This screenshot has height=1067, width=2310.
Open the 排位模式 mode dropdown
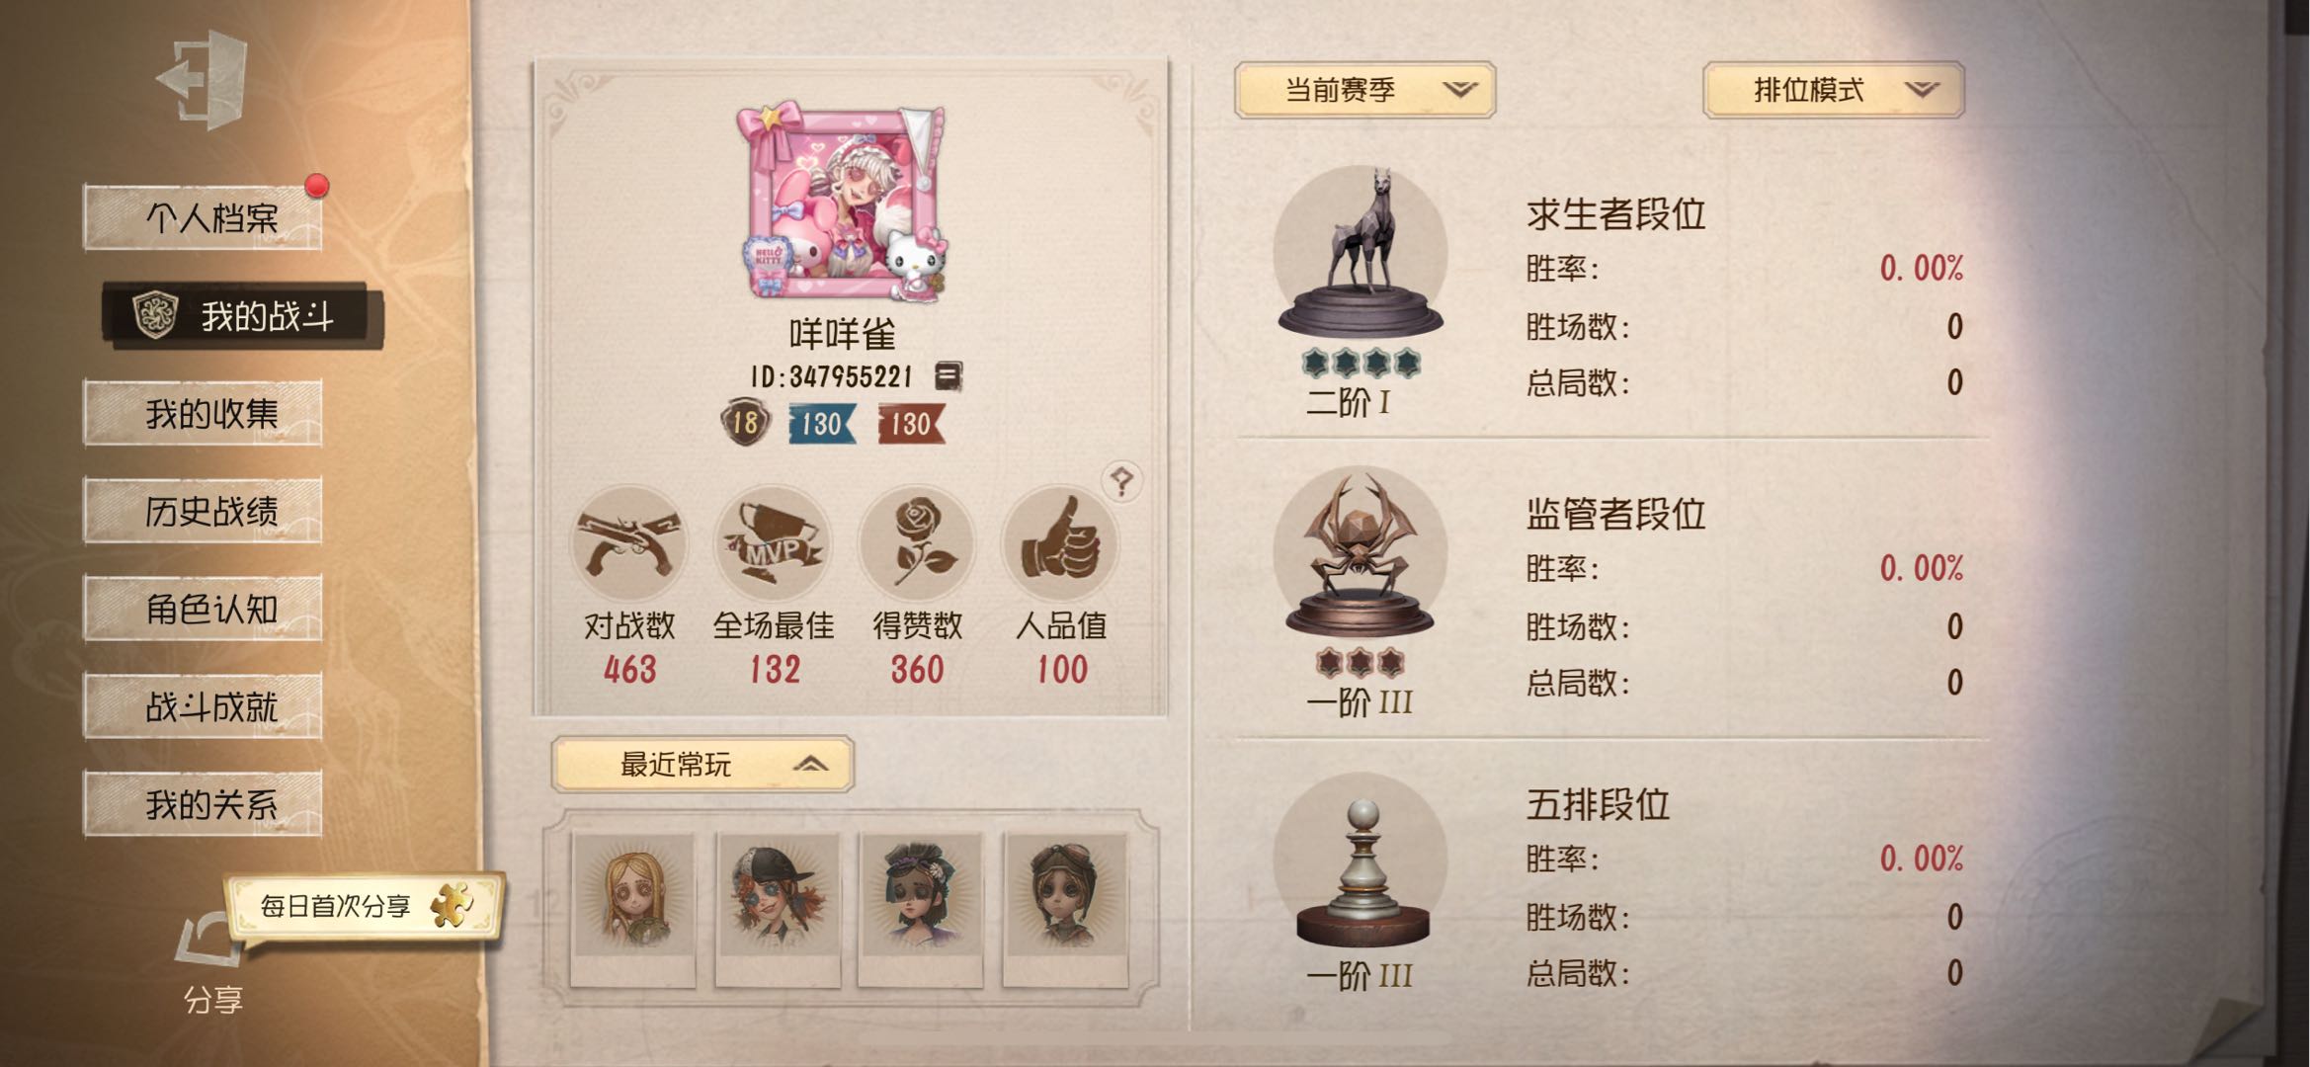1834,91
